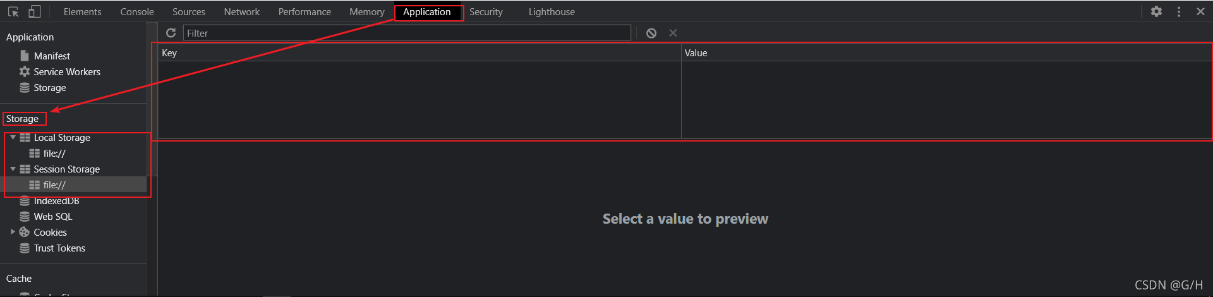Click the inspect element picker icon
The image size is (1213, 297).
[x=13, y=12]
